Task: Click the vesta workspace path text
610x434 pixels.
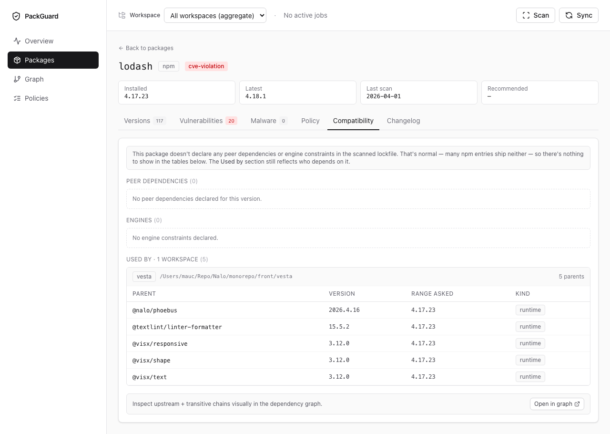Action: (x=226, y=277)
